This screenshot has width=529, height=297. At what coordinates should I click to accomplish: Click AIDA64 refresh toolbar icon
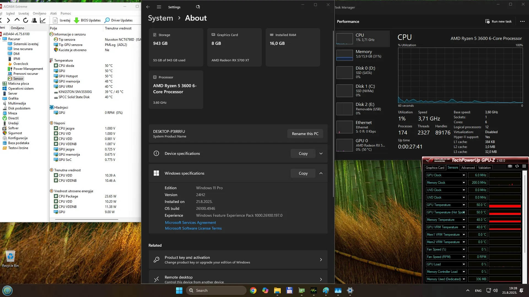pos(26,20)
